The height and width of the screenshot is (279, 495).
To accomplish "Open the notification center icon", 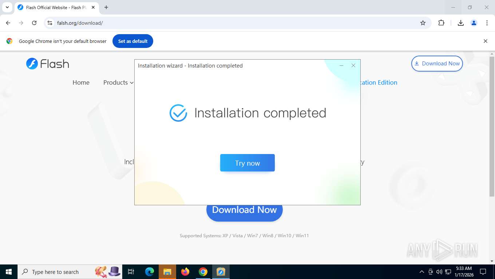I will 483,272.
